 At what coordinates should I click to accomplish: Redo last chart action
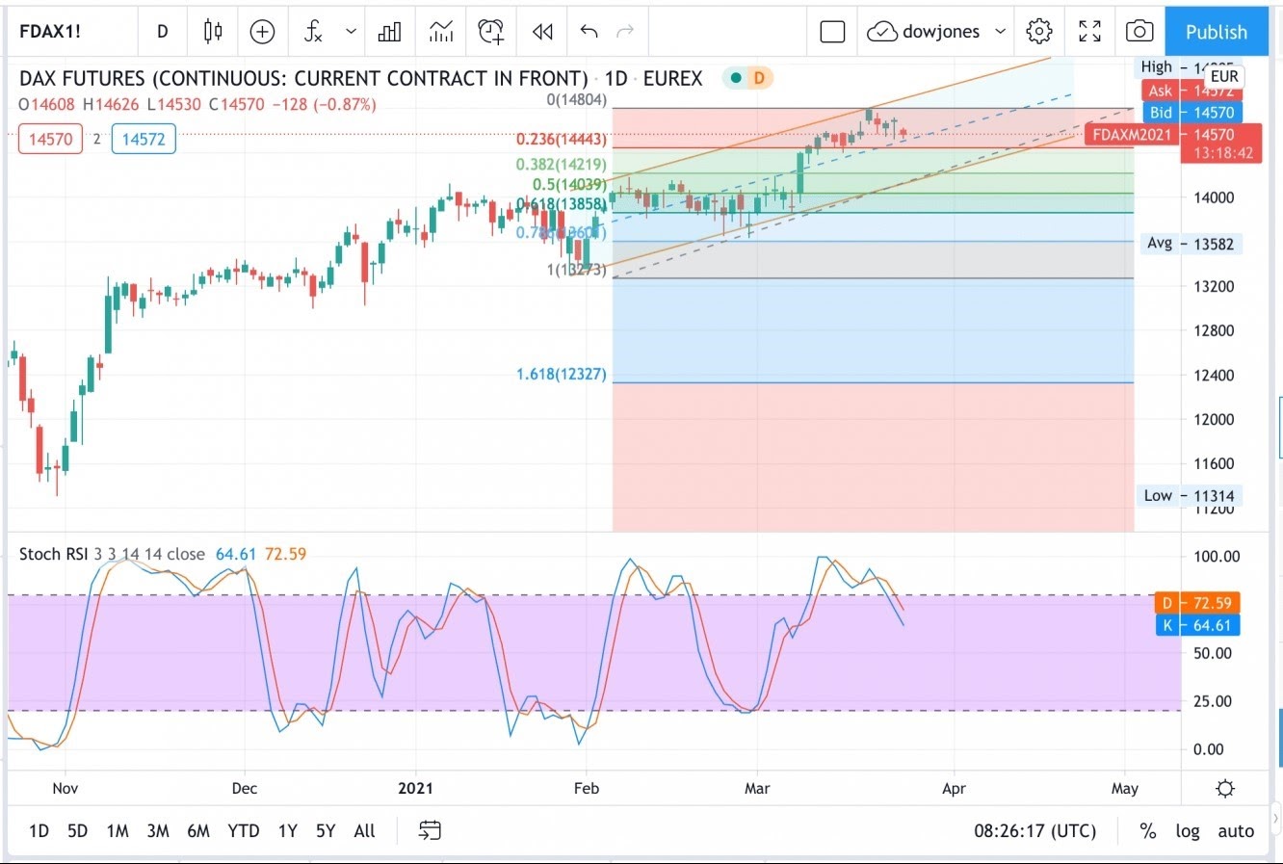point(625,32)
